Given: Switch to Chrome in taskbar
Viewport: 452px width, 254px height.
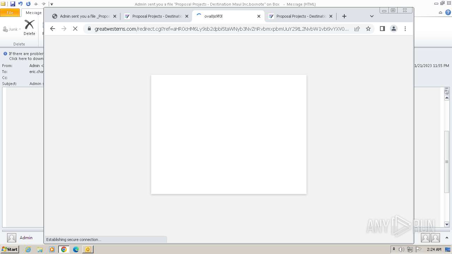Looking at the screenshot, I should (64, 249).
